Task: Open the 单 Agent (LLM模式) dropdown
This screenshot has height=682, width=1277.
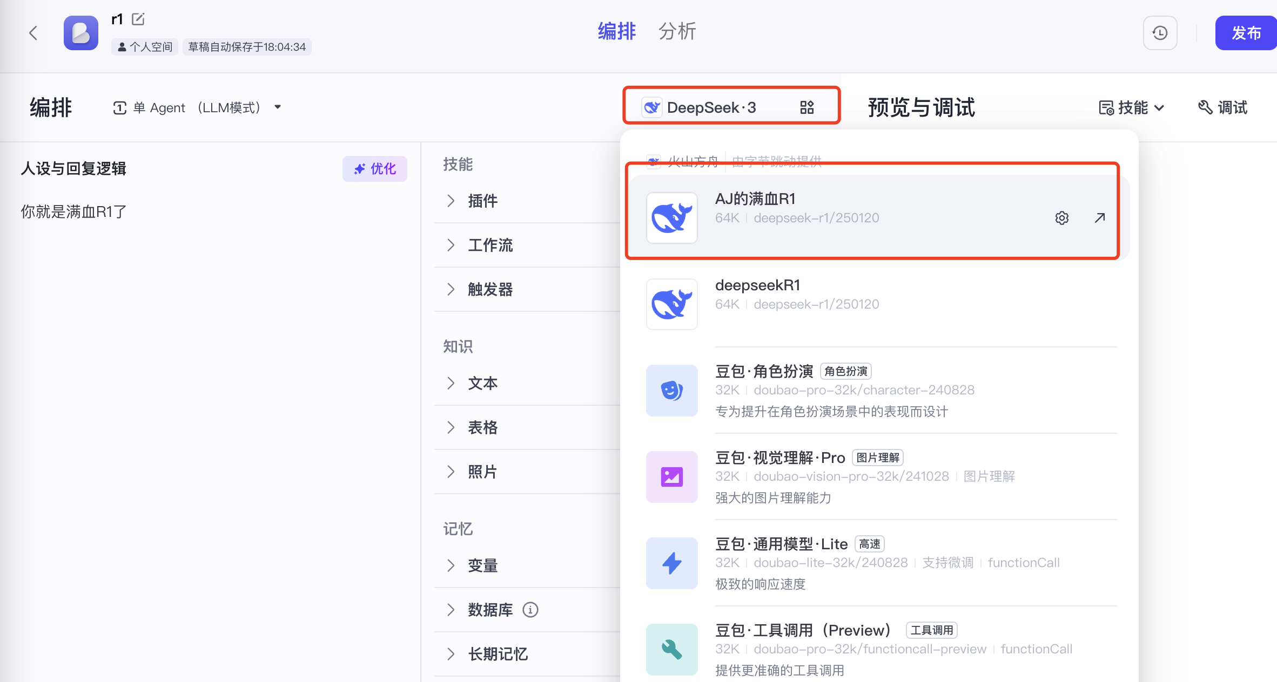Action: [197, 107]
